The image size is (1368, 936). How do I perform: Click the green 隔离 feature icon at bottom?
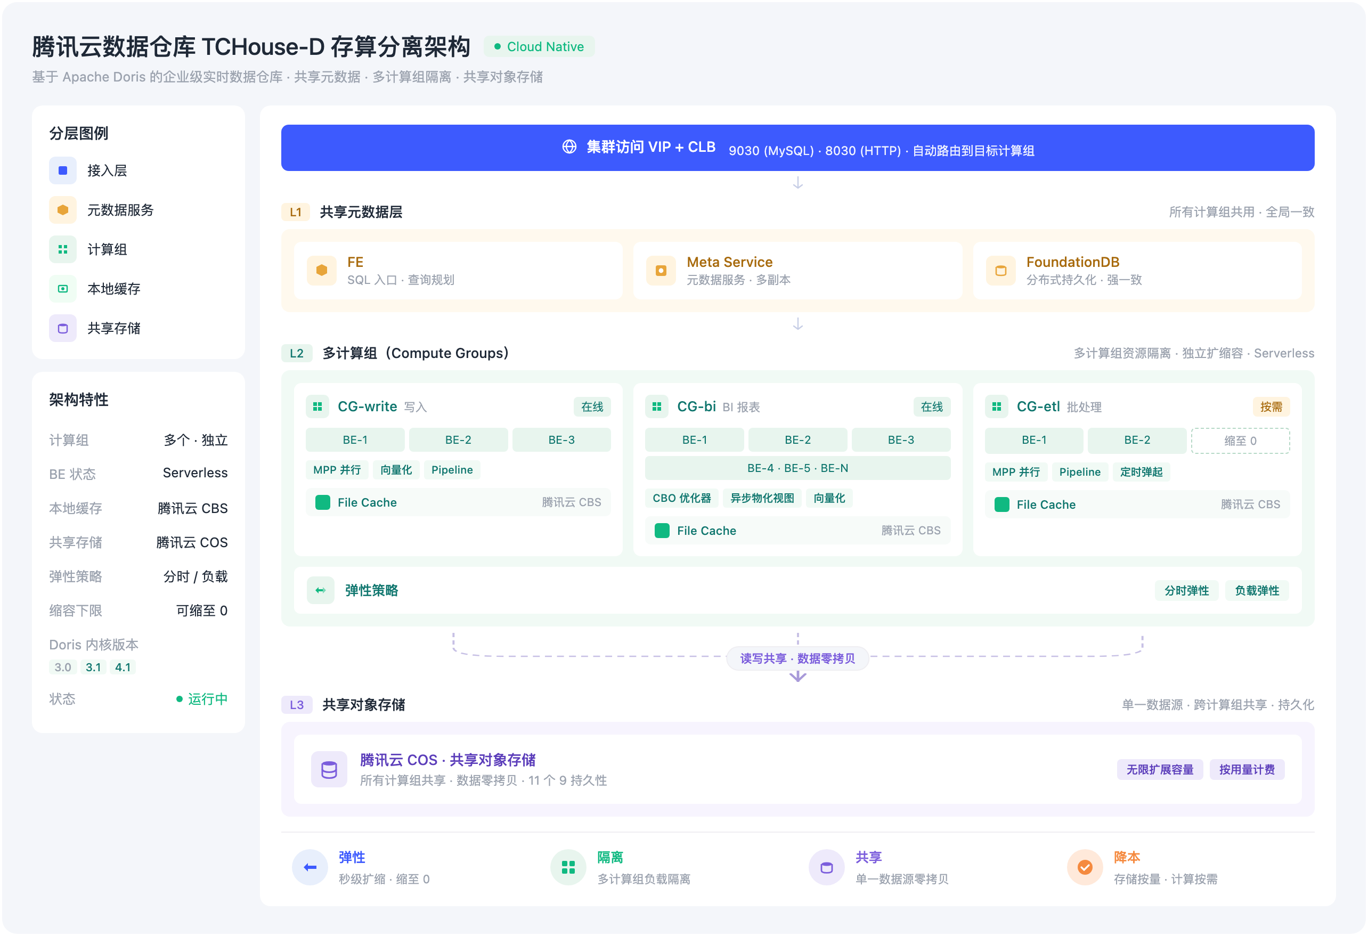568,868
